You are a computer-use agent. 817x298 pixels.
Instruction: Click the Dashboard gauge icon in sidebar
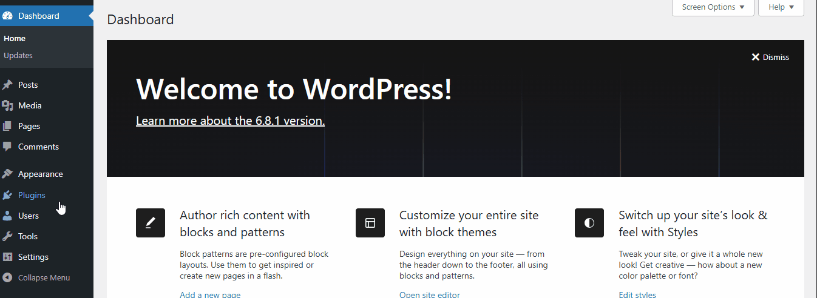tap(8, 16)
